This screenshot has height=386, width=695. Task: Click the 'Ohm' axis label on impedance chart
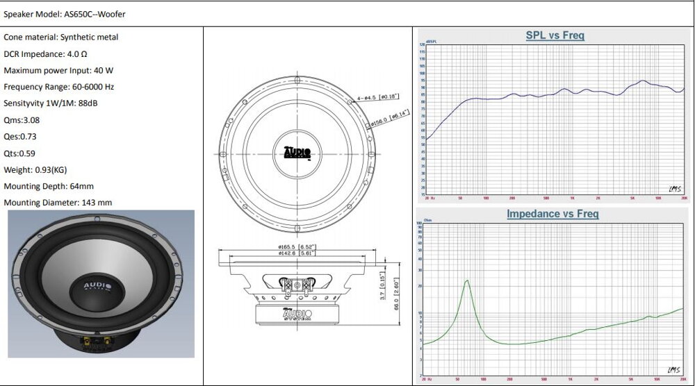pos(427,220)
